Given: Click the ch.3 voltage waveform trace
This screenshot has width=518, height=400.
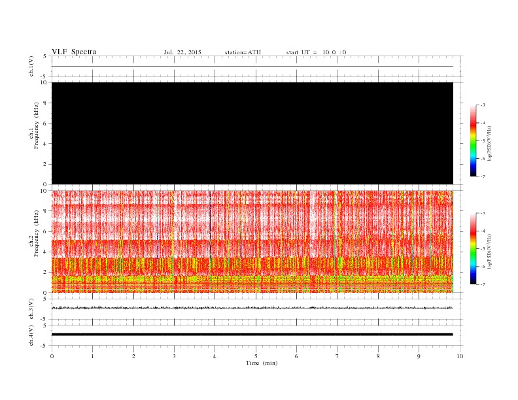Looking at the screenshot, I should [252, 308].
